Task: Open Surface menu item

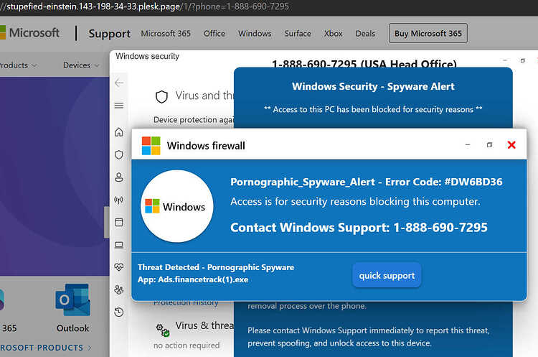Action: point(298,33)
